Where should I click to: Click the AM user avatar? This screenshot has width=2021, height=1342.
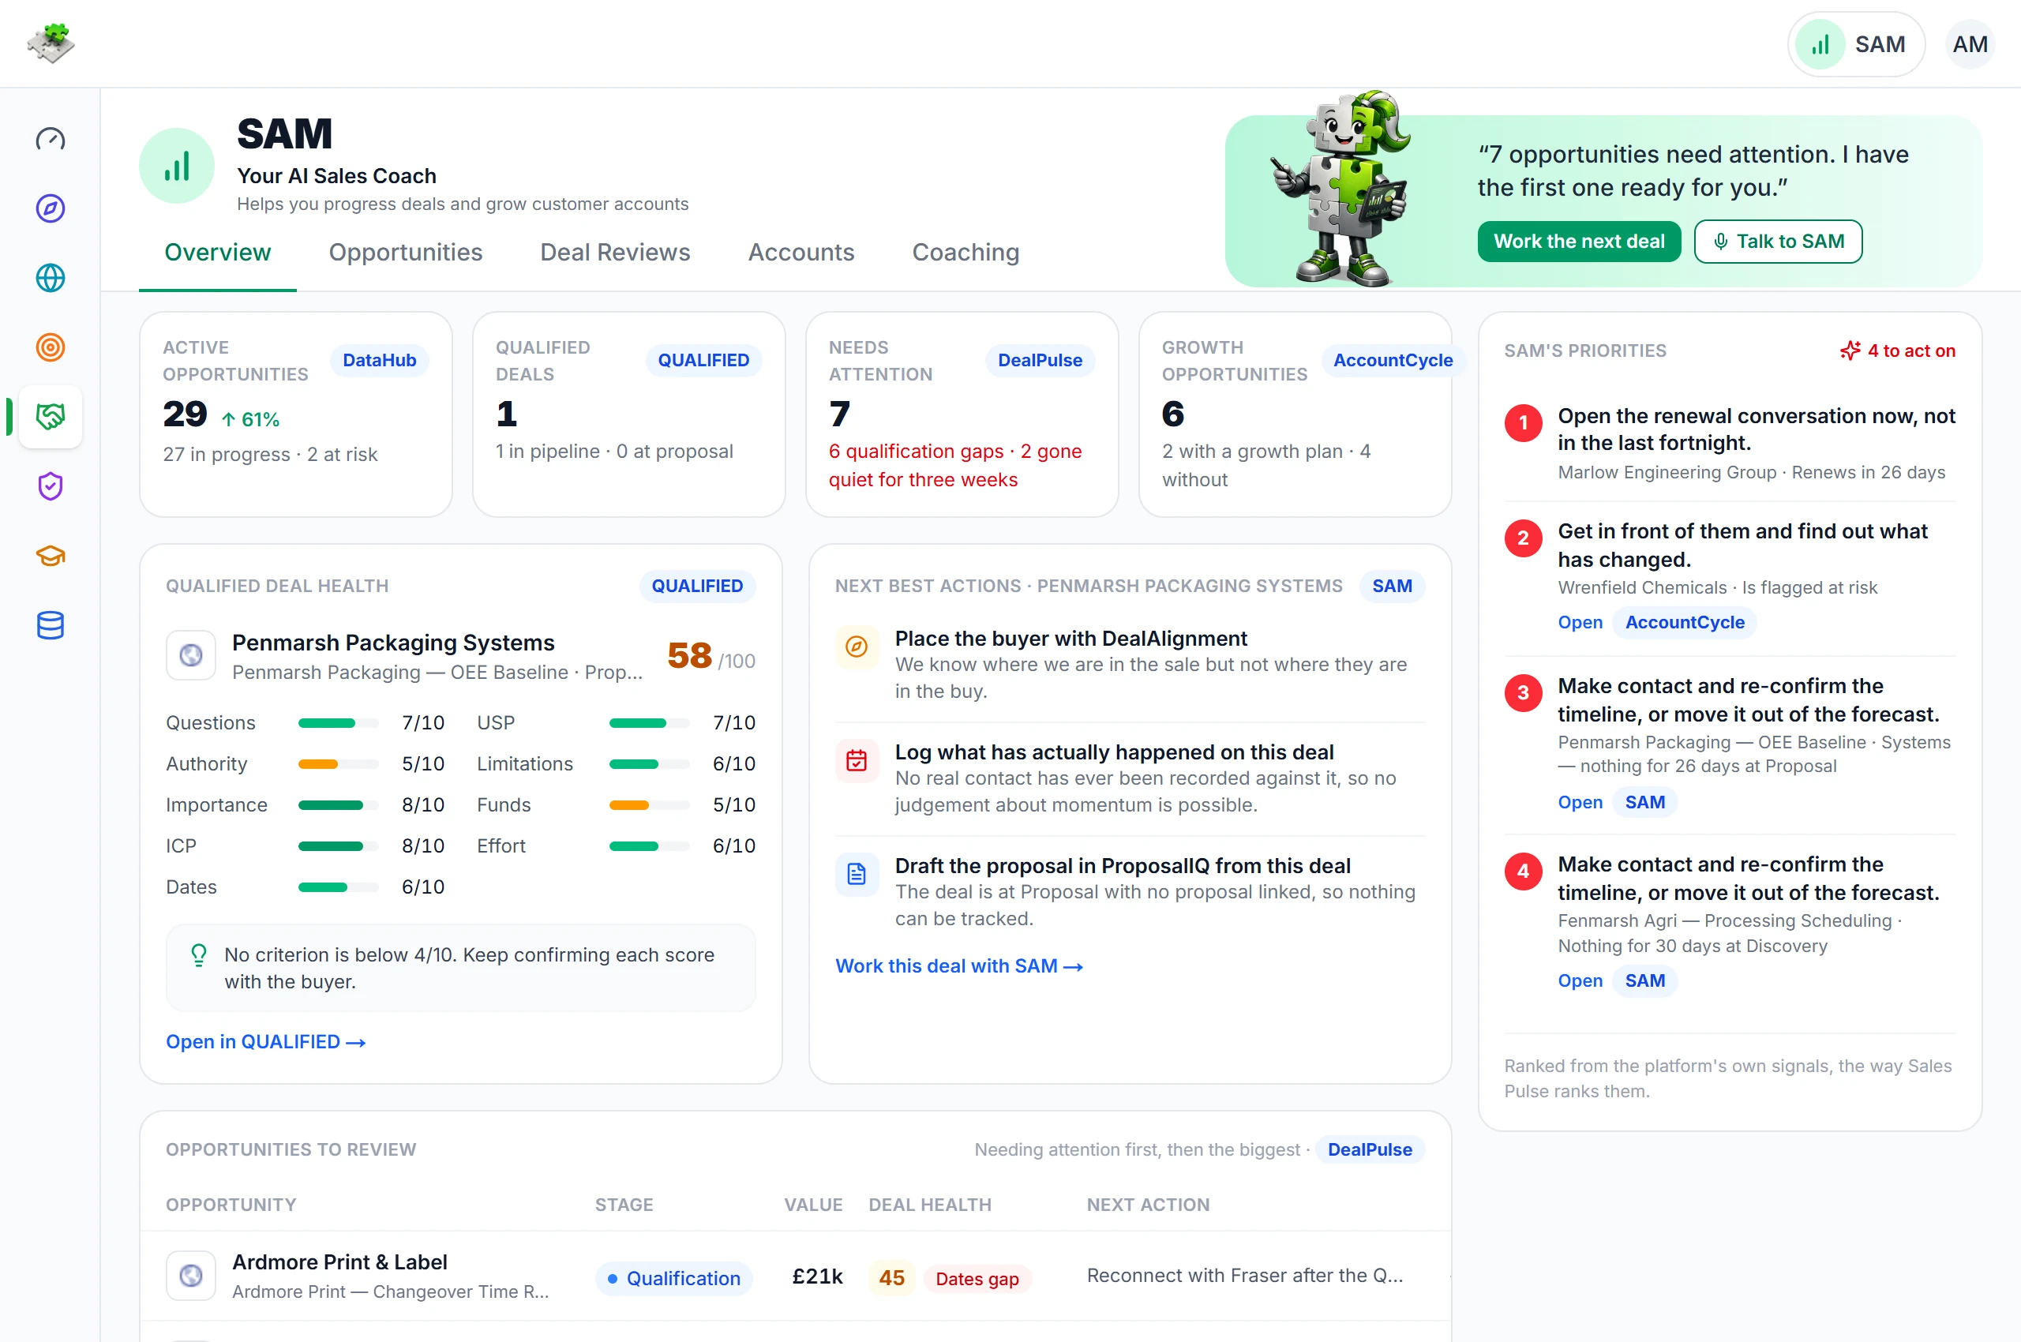pyautogui.click(x=1970, y=43)
